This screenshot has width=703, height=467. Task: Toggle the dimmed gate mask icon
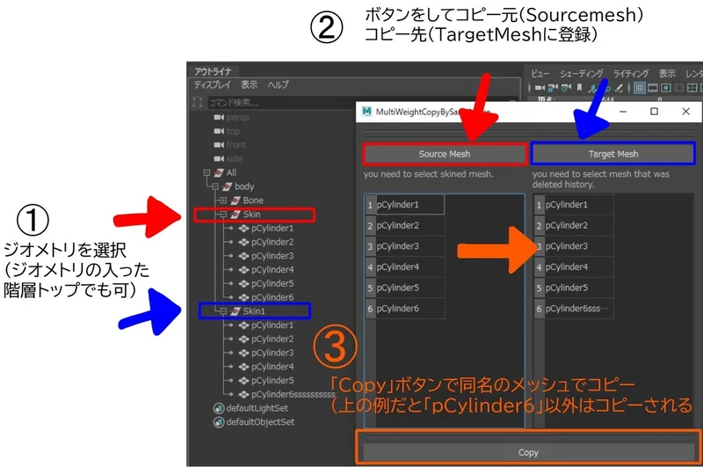point(679,87)
